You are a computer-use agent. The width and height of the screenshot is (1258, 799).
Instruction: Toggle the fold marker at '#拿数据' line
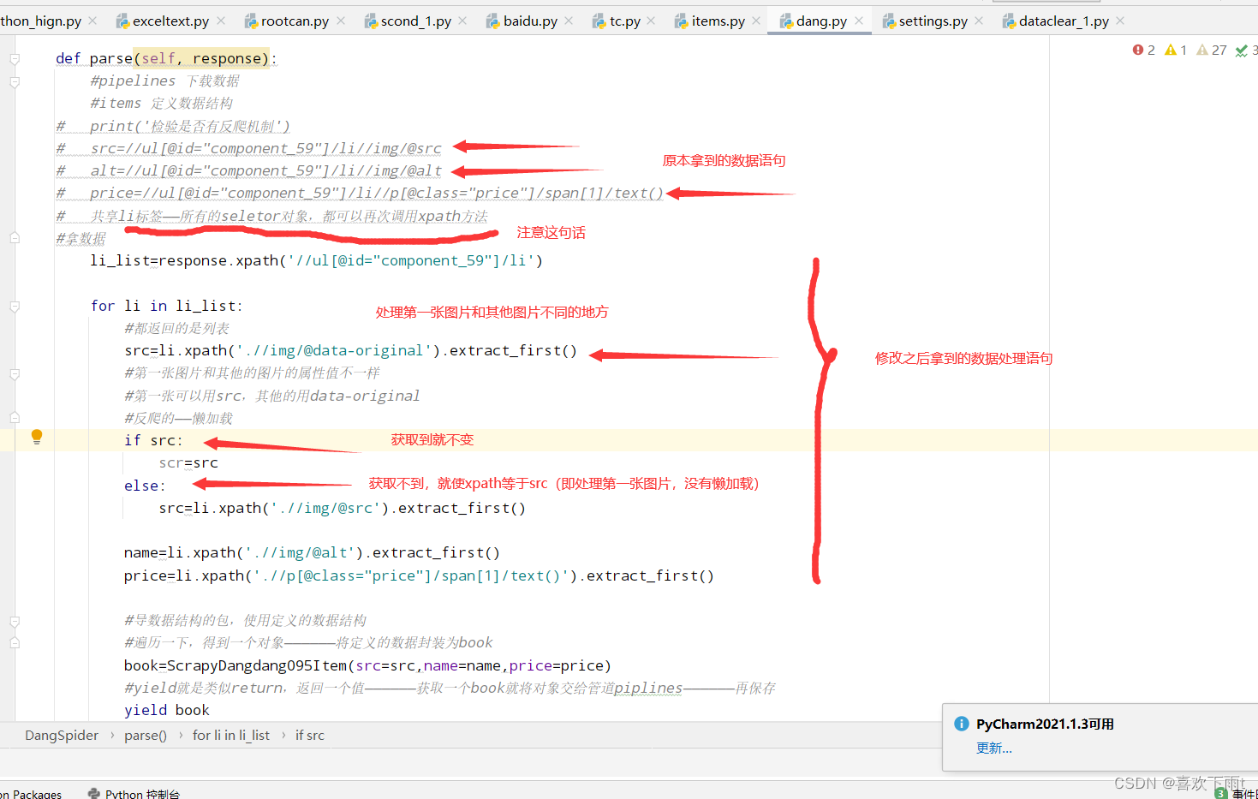[x=15, y=237]
